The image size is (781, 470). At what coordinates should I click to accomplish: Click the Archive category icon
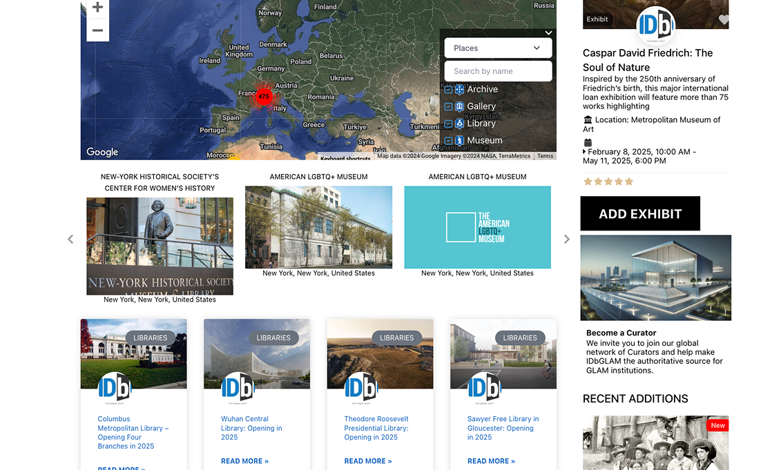coord(460,90)
